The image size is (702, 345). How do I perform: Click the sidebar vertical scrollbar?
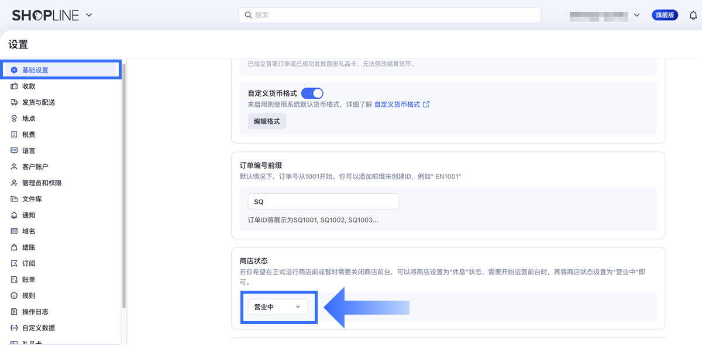[123, 187]
